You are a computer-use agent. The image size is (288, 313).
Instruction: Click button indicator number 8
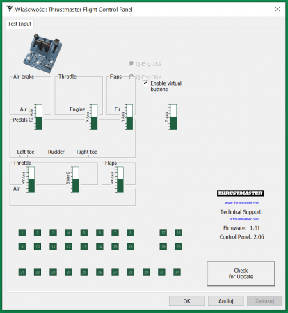[131, 232]
